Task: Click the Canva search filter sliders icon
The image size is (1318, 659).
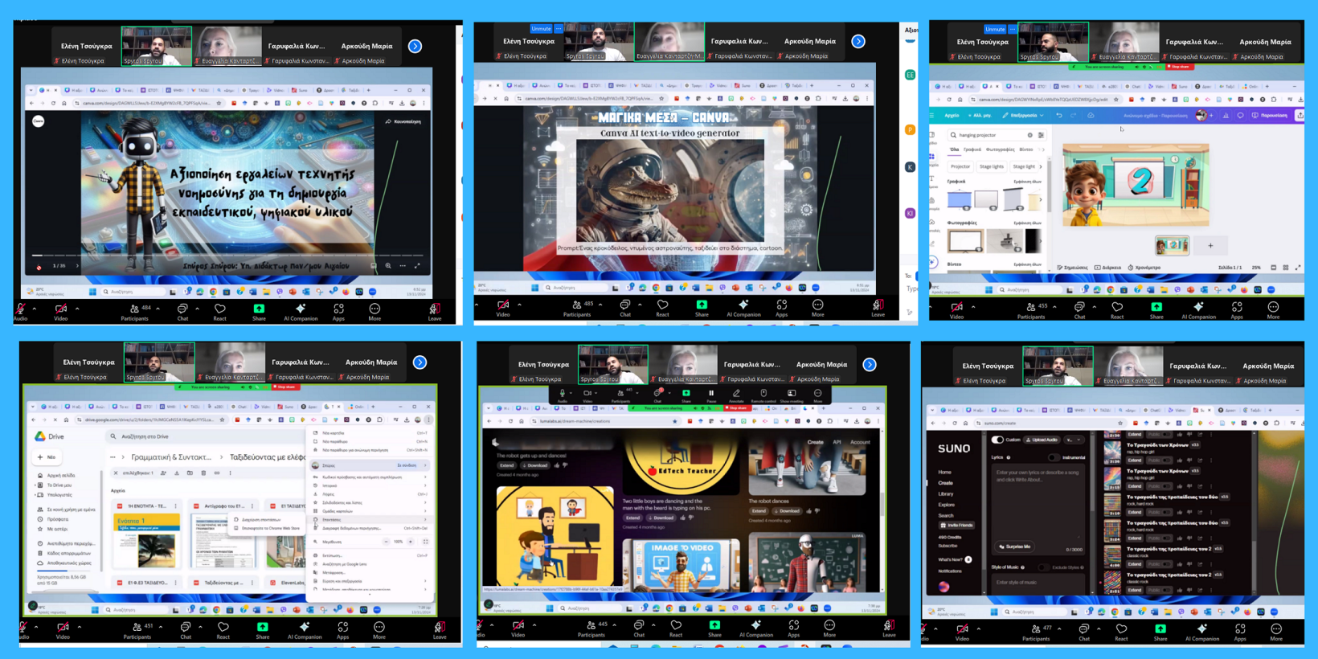Action: click(1041, 135)
